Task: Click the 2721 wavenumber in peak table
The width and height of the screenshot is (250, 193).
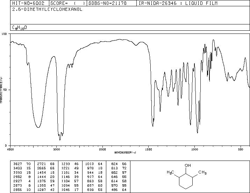Action: tap(42, 164)
